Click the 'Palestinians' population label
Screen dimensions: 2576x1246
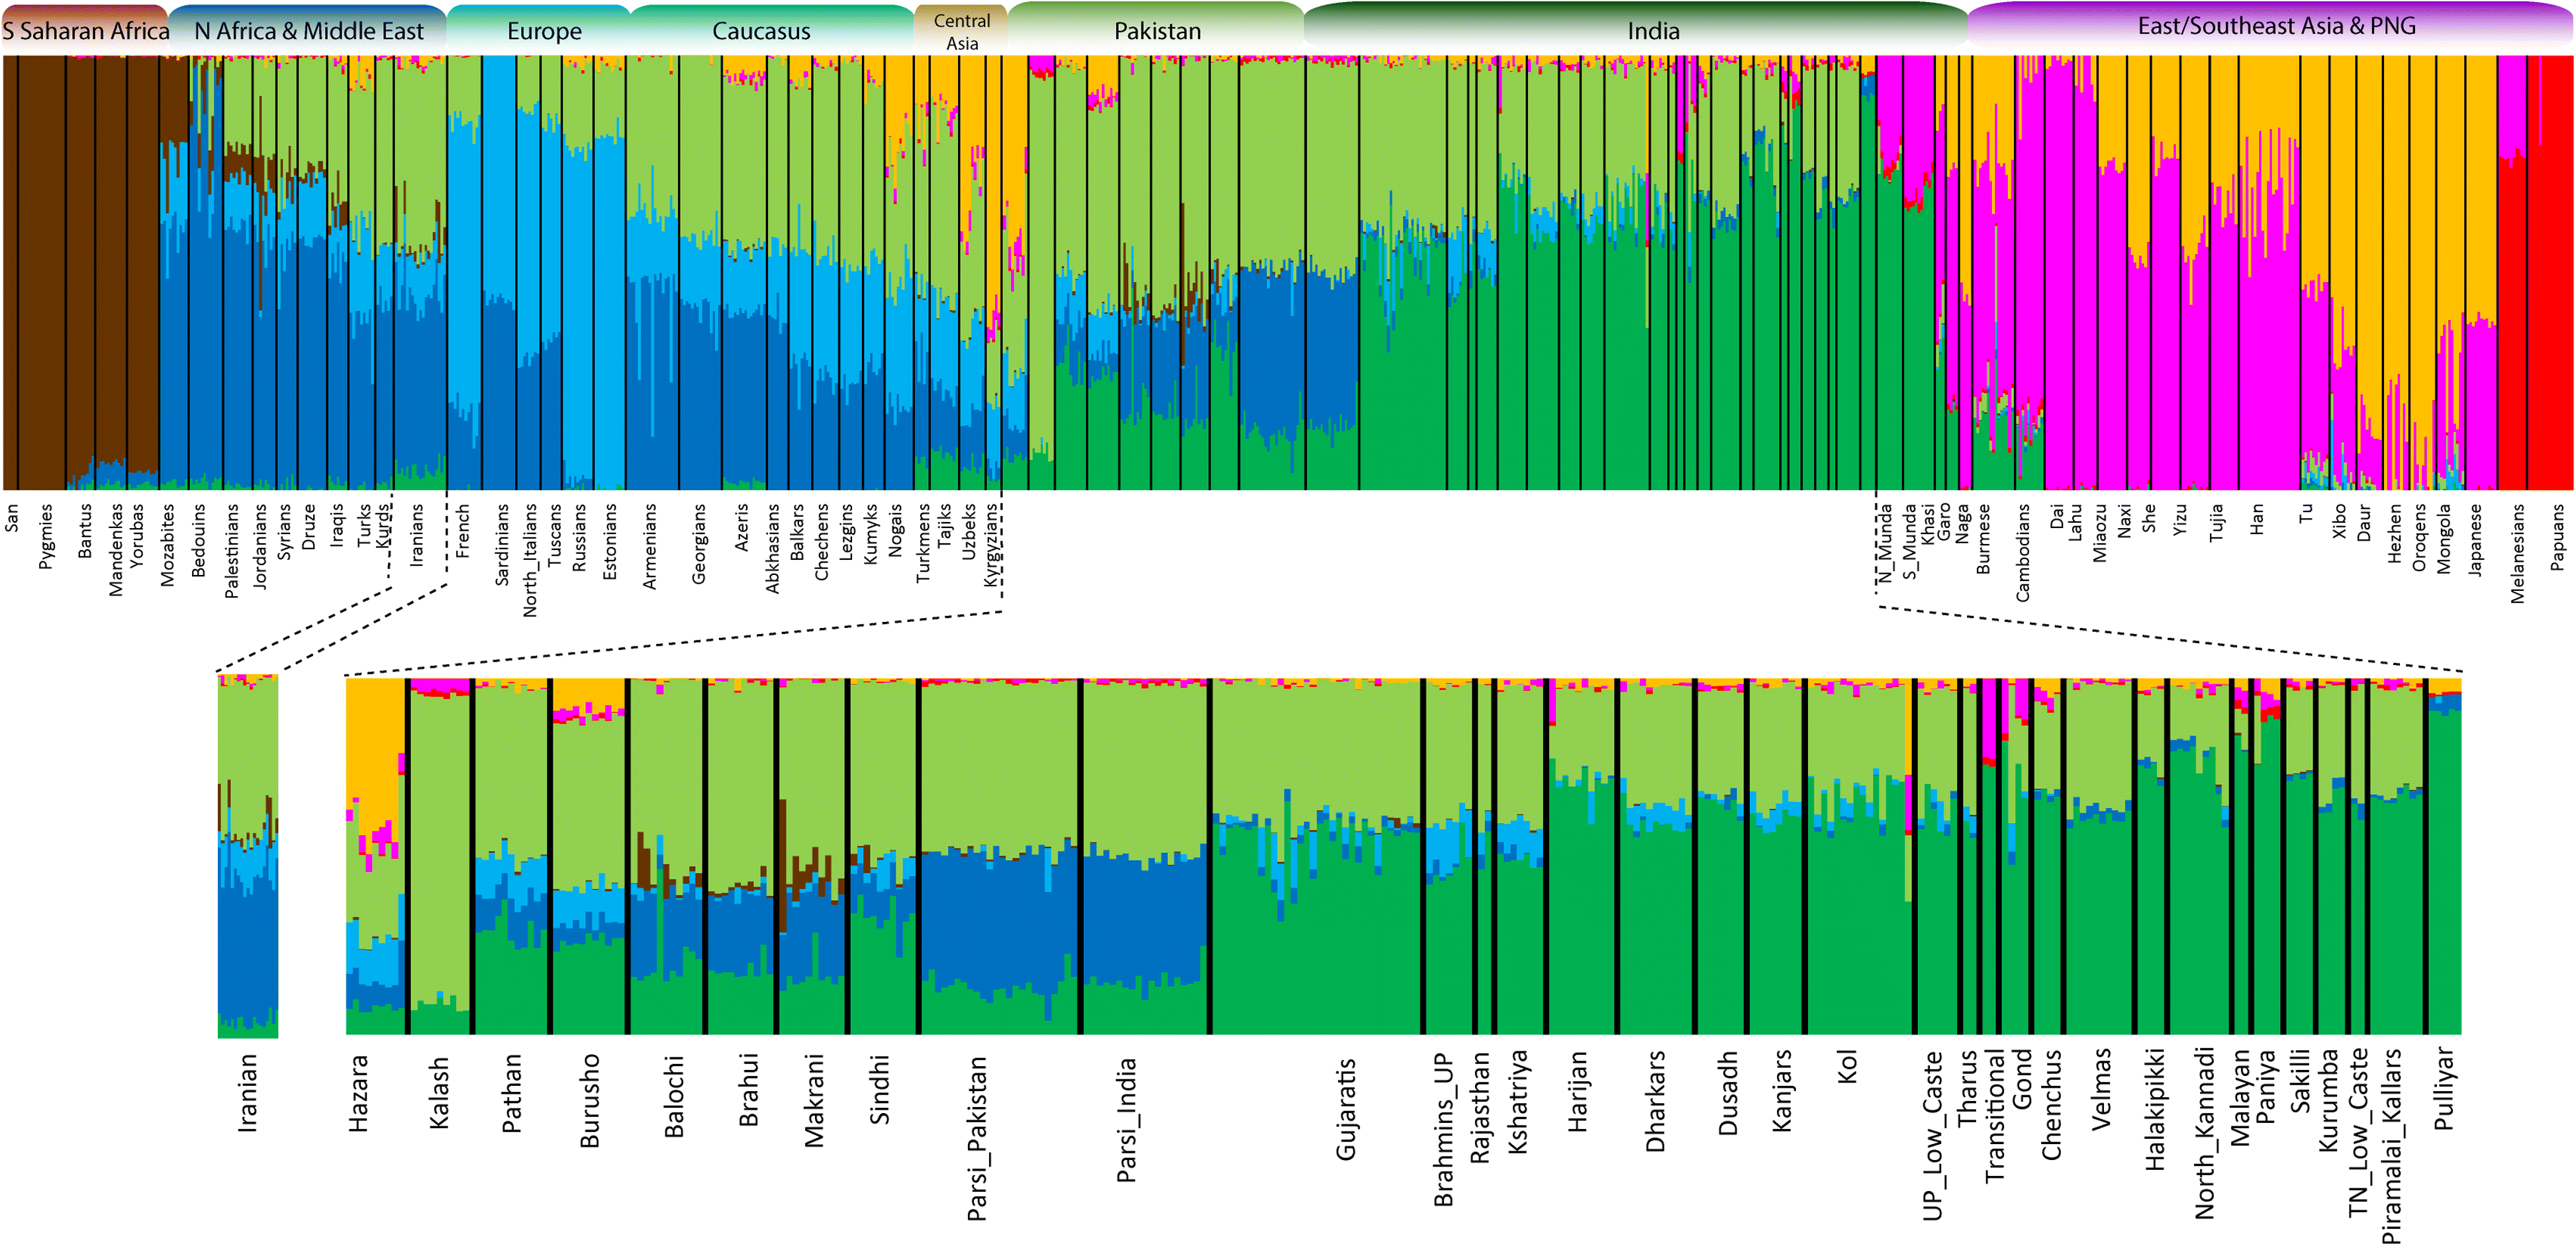pos(231,551)
